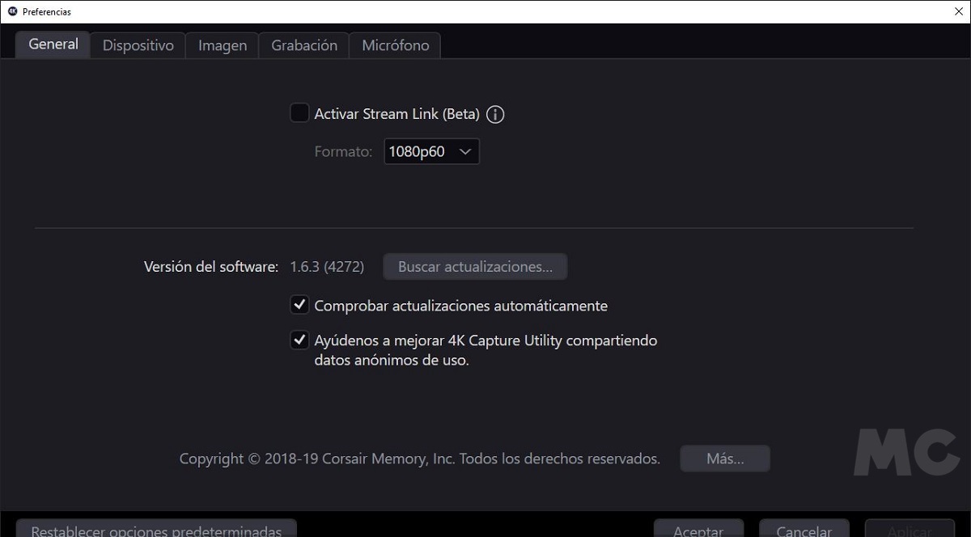971x537 pixels.
Task: Click the software version number 1.6.3 (4272)
Action: 327,266
